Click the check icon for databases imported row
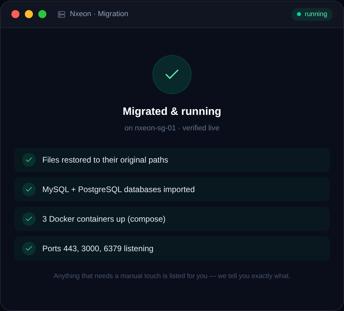Viewport: 344px width, 311px height. click(29, 189)
